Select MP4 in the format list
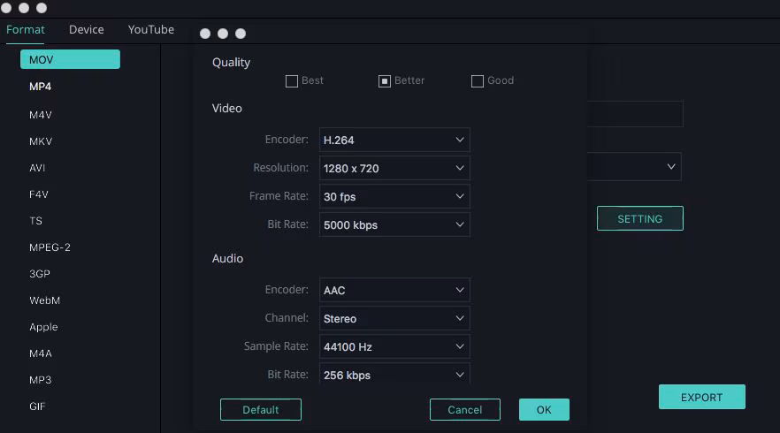Viewport: 780px width, 433px height. coord(41,87)
